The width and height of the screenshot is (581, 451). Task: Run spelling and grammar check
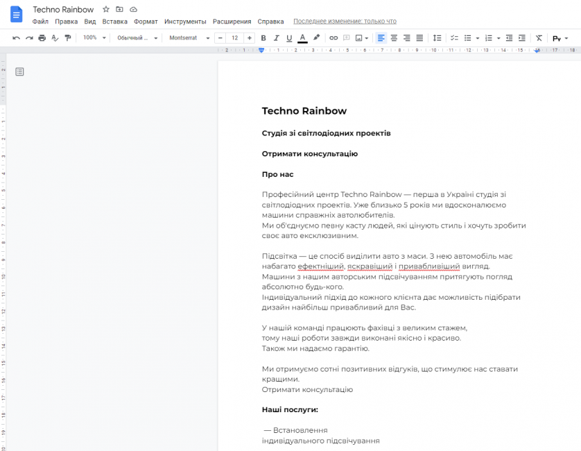coord(55,38)
